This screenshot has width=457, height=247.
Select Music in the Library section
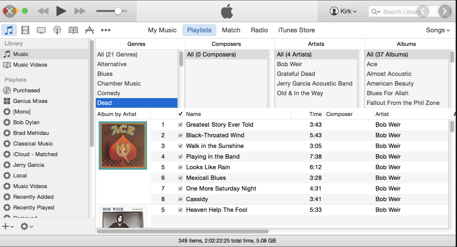44,54
